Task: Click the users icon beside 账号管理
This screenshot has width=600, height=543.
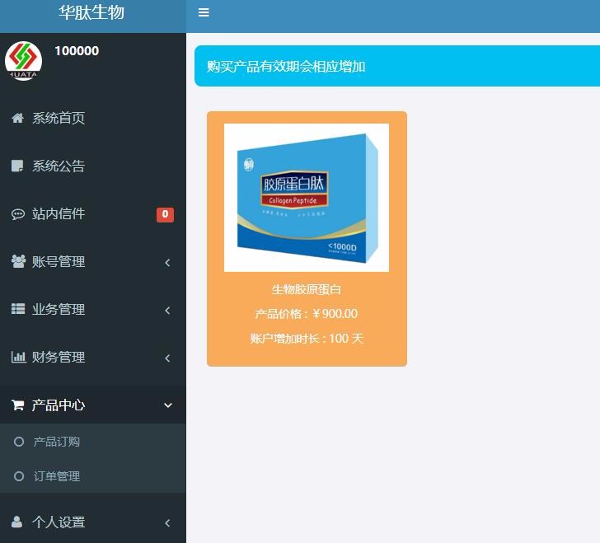Action: point(17,261)
